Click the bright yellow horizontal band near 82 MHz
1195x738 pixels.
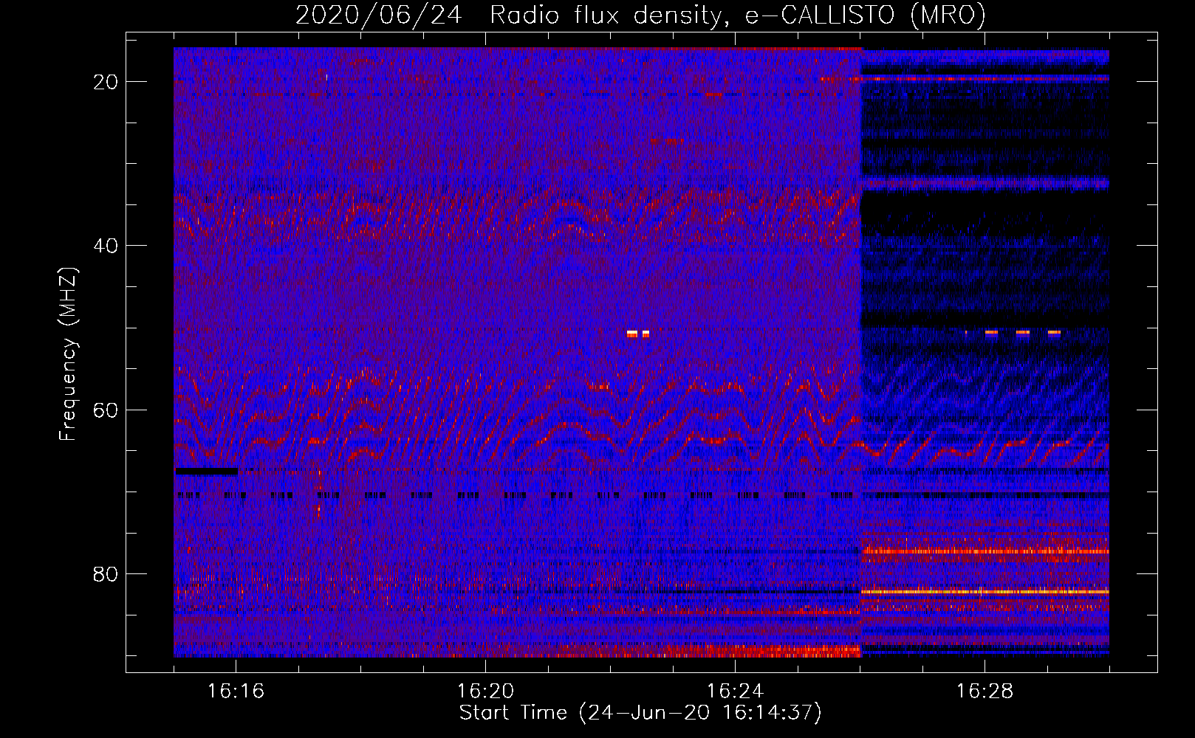pyautogui.click(x=985, y=591)
